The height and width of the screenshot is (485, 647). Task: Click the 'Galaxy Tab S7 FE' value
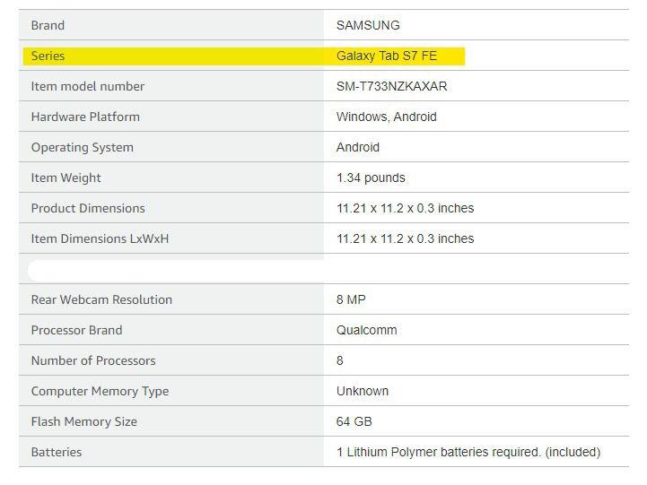(x=386, y=56)
